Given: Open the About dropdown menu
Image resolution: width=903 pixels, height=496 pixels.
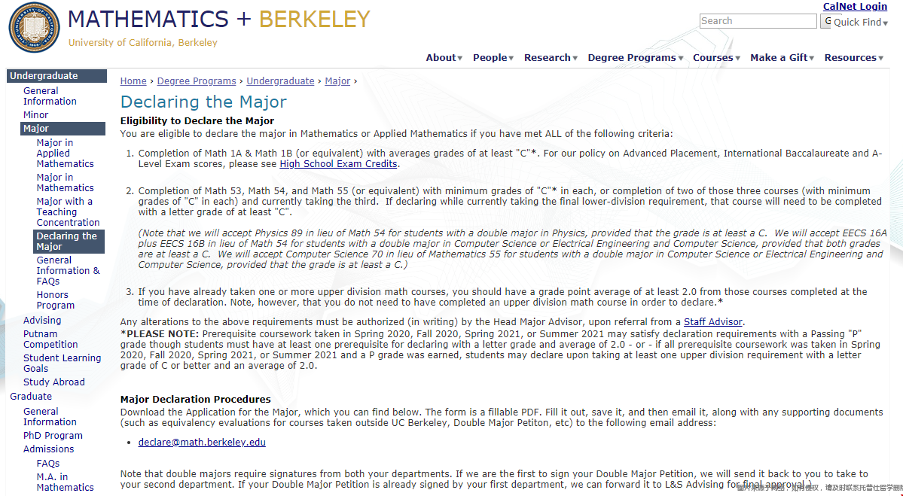Looking at the screenshot, I should pos(444,58).
